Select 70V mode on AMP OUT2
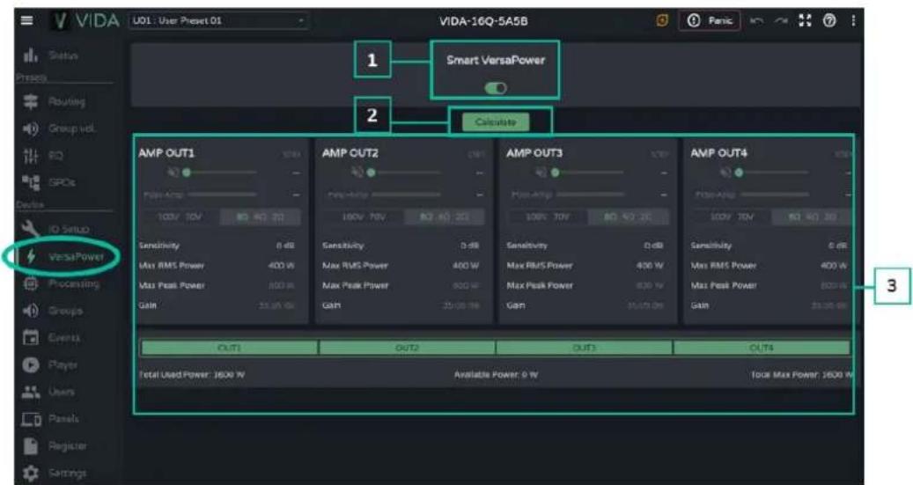Viewport: 913px width, 485px height. point(378,217)
